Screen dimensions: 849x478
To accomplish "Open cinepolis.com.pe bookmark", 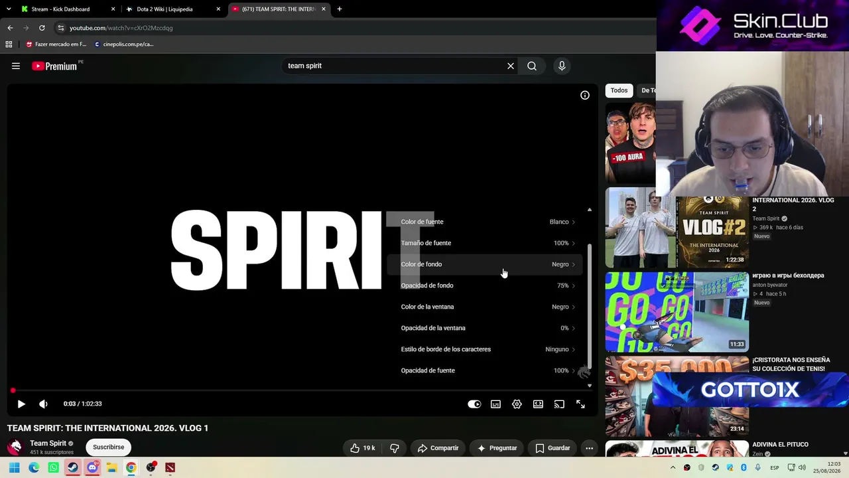I will [124, 44].
